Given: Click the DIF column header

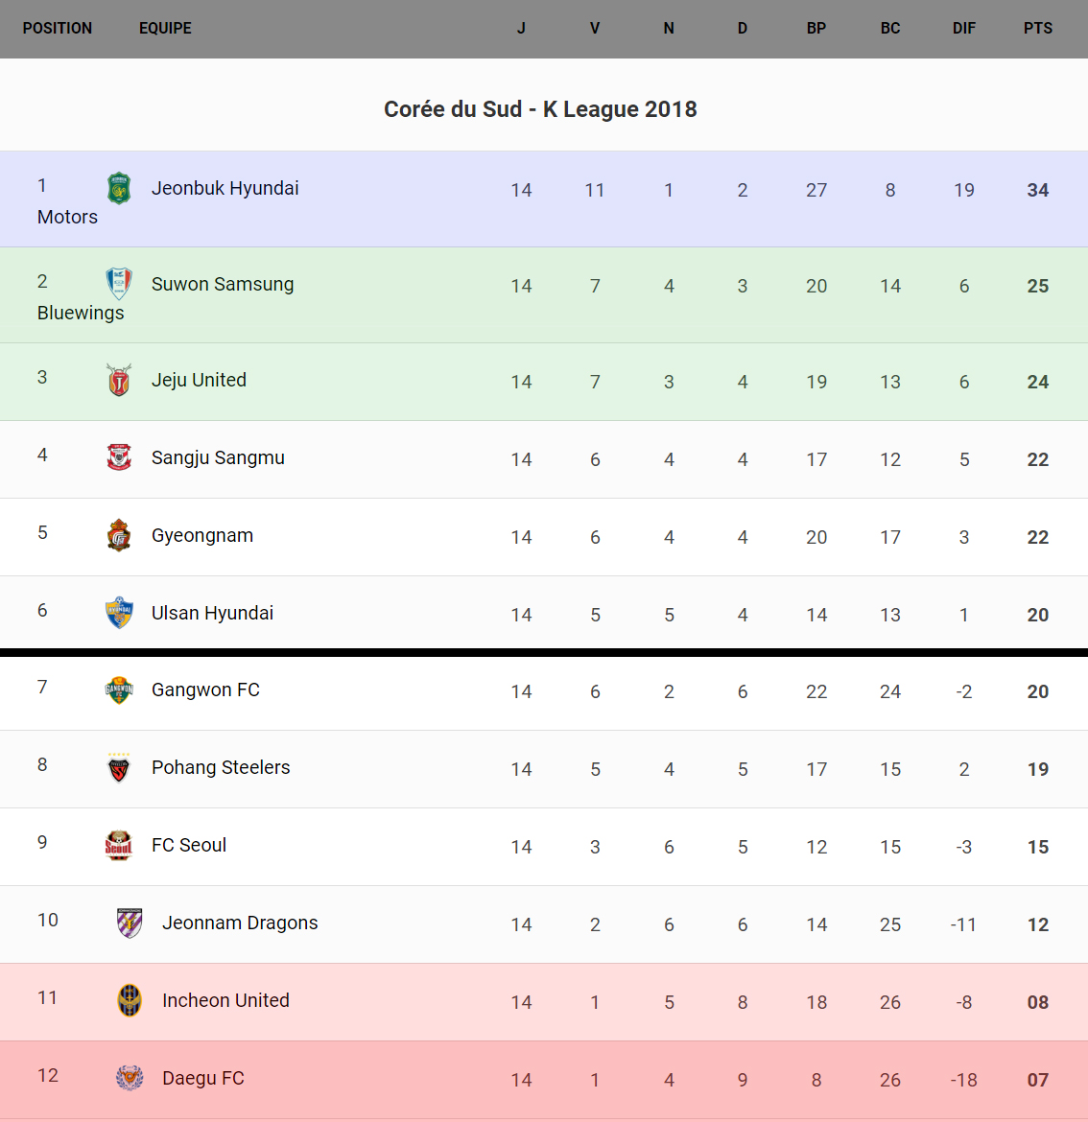Looking at the screenshot, I should coord(964,29).
